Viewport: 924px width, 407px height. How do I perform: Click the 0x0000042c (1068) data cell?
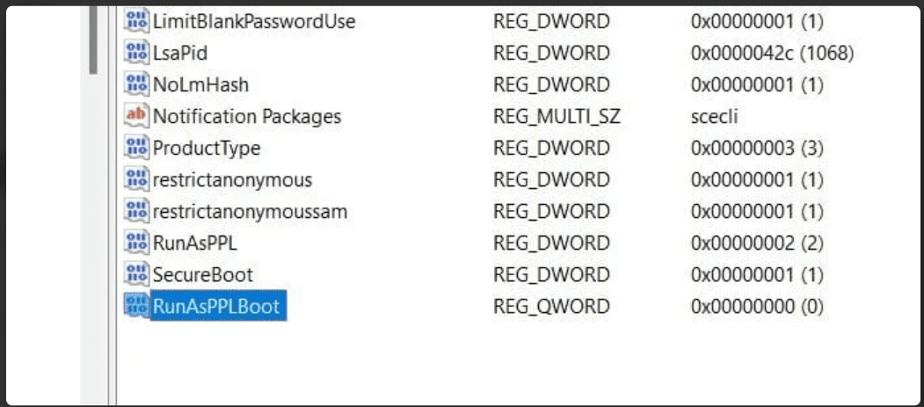(773, 54)
